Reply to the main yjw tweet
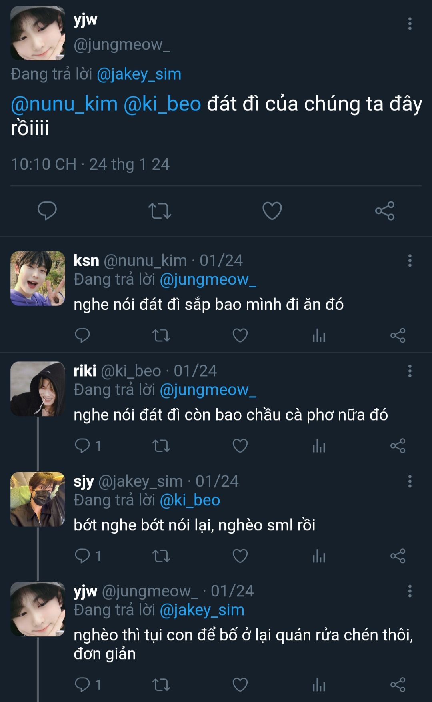This screenshot has width=432, height=702. pos(47,211)
